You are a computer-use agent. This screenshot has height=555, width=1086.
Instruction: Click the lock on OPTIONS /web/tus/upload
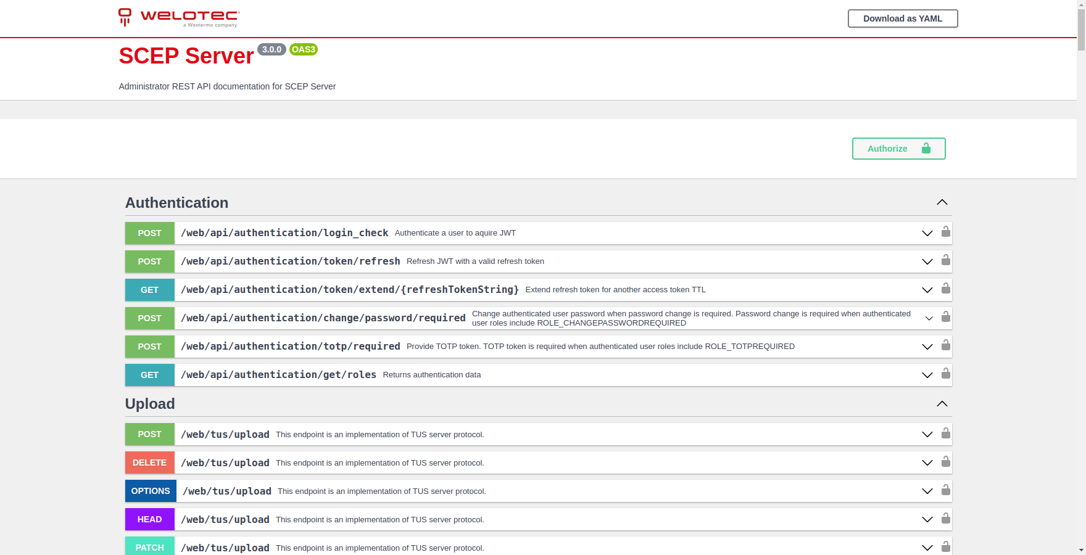tap(946, 490)
